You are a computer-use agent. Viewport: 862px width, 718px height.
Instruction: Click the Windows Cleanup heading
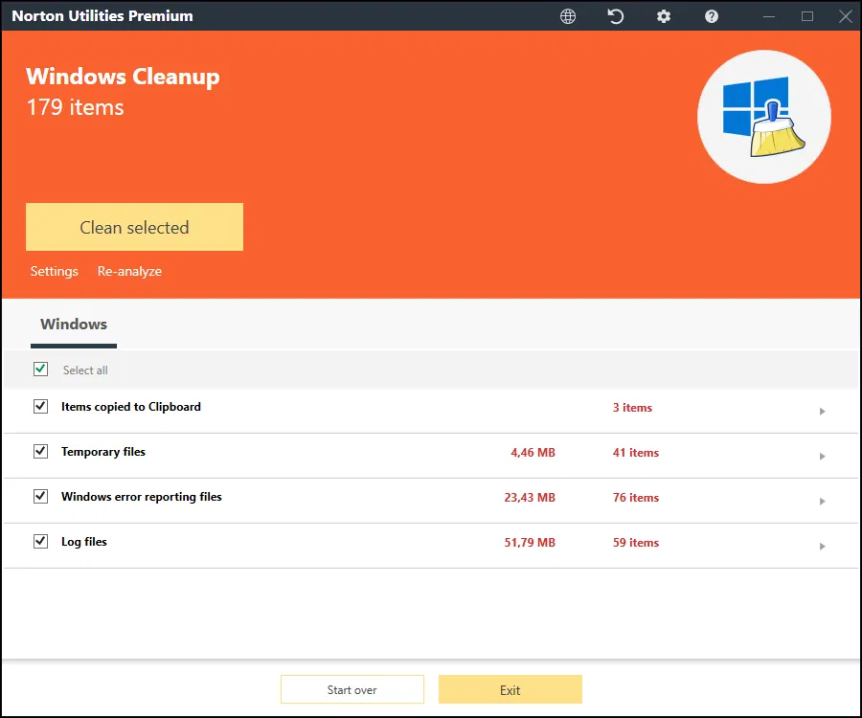coord(123,77)
